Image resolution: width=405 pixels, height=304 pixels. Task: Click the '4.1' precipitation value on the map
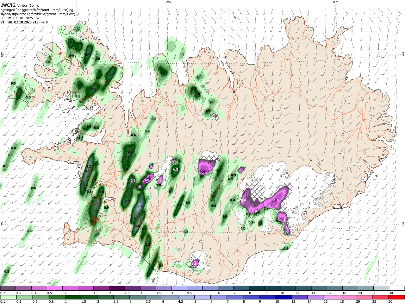click(x=88, y=171)
